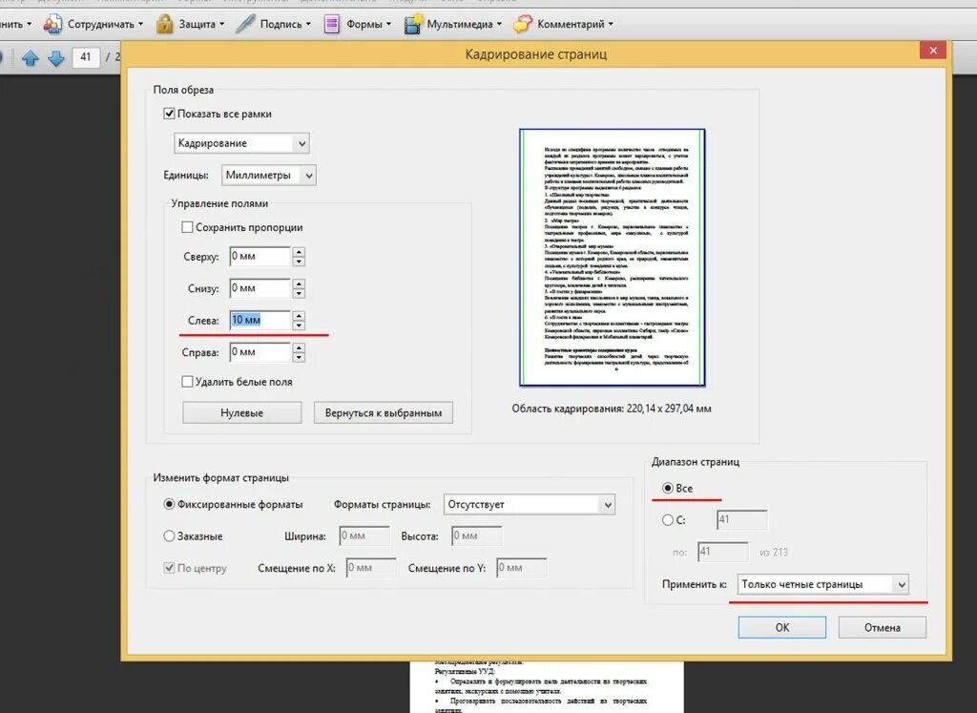Increase the Слева margin with up stepper

pos(299,316)
